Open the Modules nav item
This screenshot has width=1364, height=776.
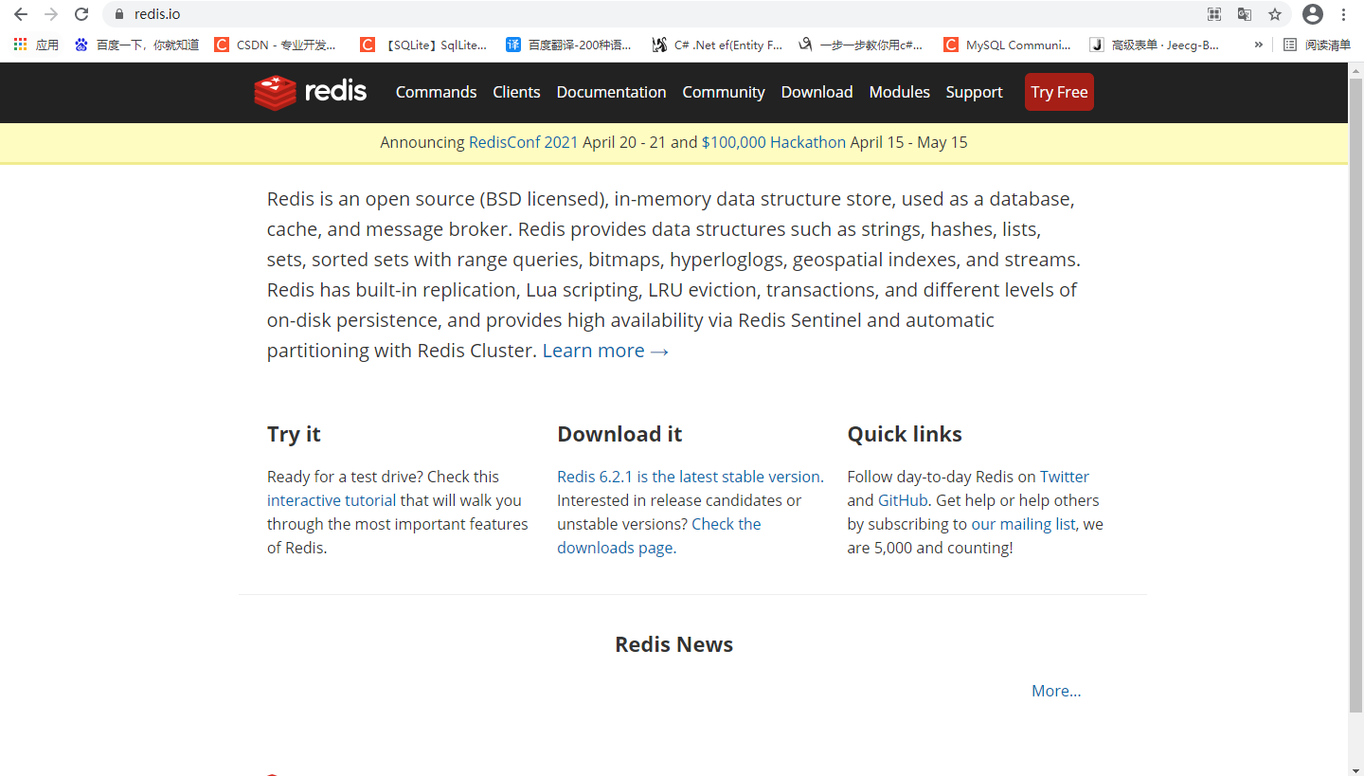tap(899, 92)
